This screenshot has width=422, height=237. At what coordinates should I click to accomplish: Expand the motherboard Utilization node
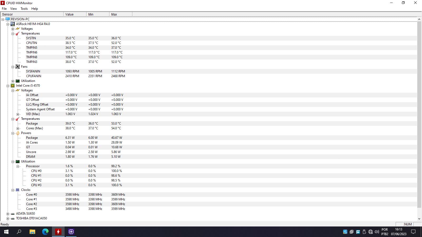13,81
